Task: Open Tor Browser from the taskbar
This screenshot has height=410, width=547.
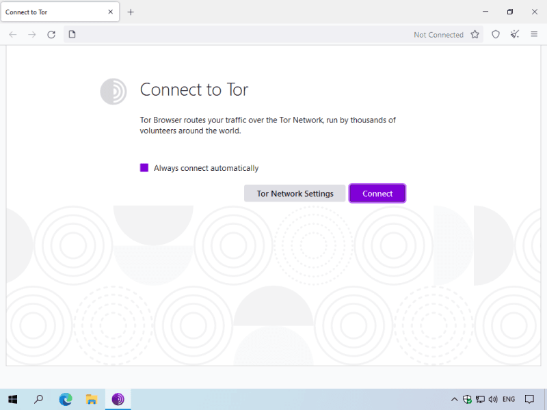Action: 118,399
